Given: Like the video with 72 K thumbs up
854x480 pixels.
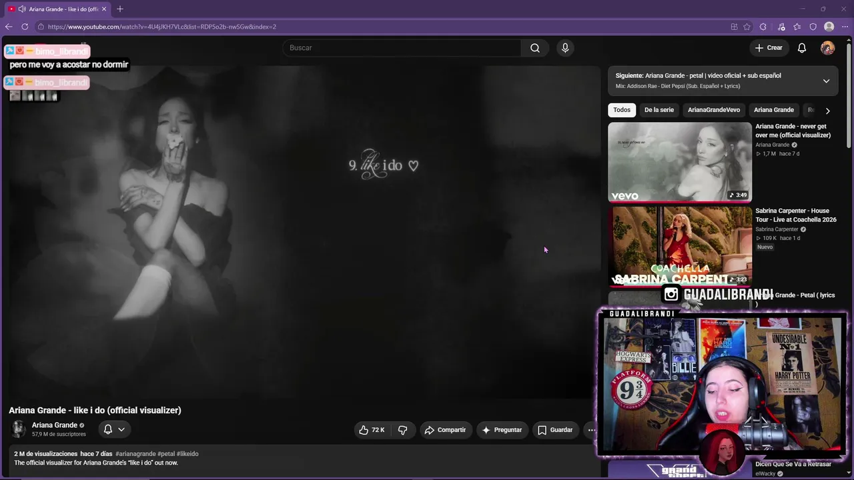Looking at the screenshot, I should coord(372,430).
